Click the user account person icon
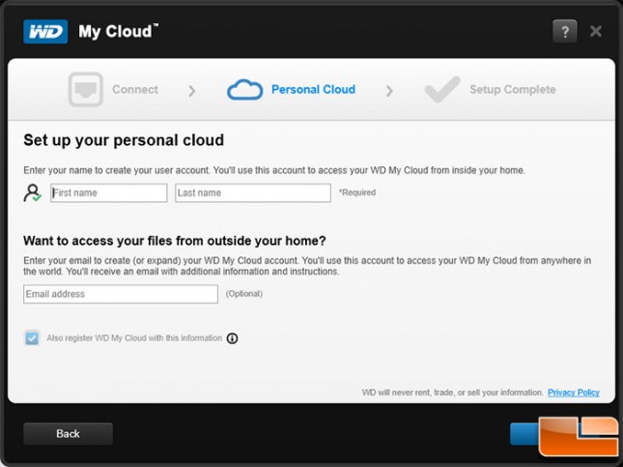The image size is (623, 467). tap(32, 193)
